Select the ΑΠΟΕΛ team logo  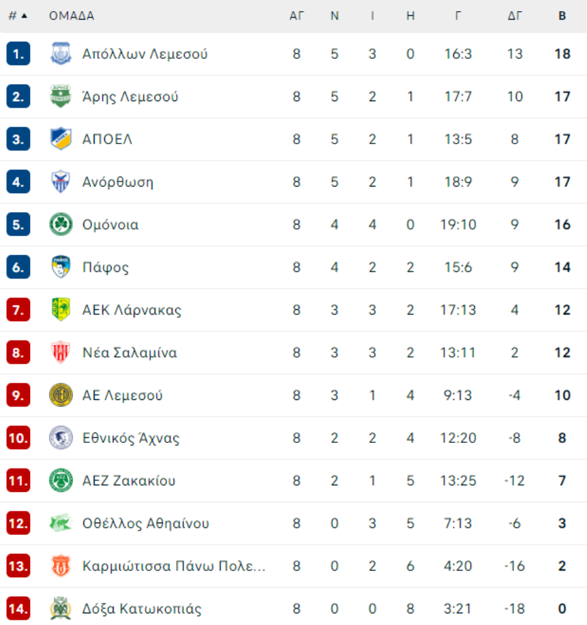click(x=61, y=139)
